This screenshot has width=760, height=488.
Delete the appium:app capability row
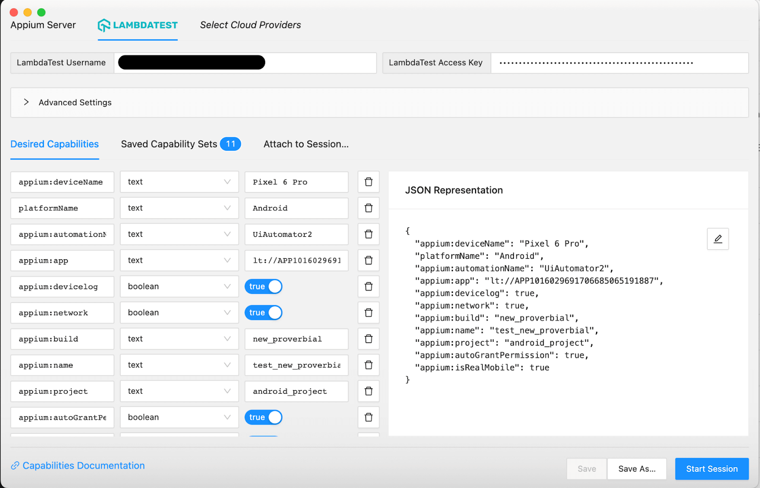pyautogui.click(x=368, y=260)
